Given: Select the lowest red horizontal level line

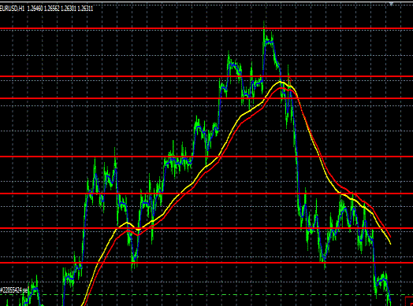Looking at the screenshot, I should coord(206,263).
